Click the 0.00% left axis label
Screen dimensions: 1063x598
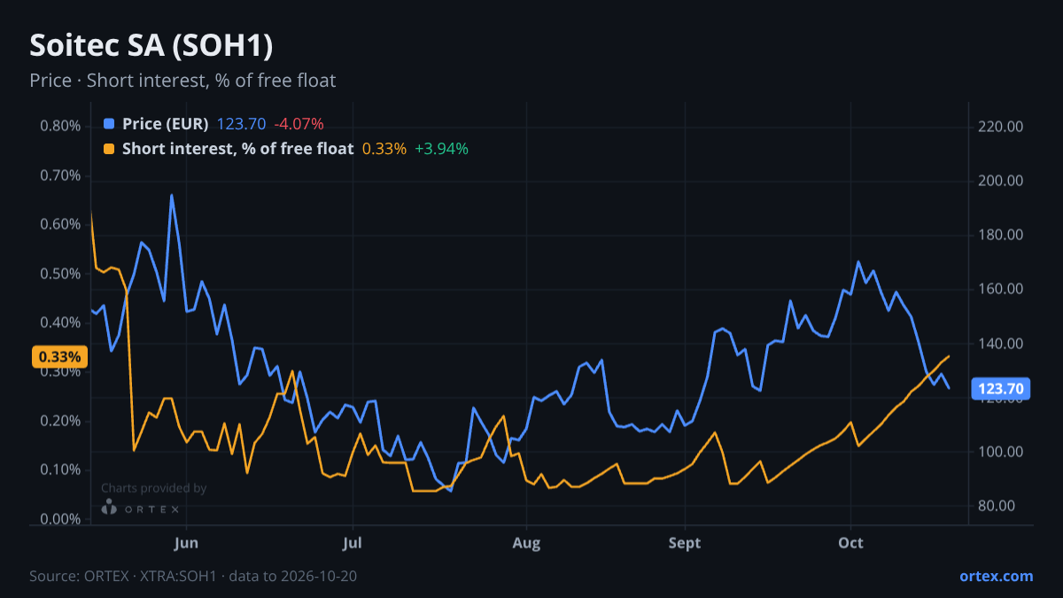(60, 519)
